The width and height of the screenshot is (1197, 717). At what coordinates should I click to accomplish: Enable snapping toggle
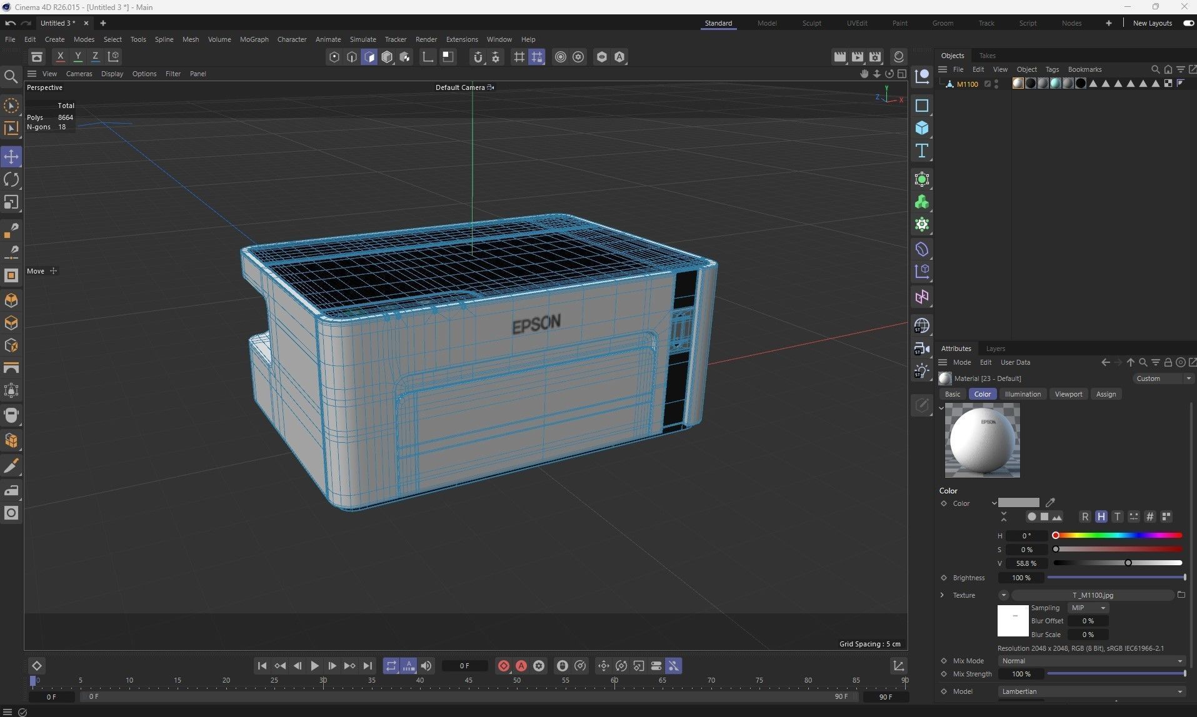(478, 57)
